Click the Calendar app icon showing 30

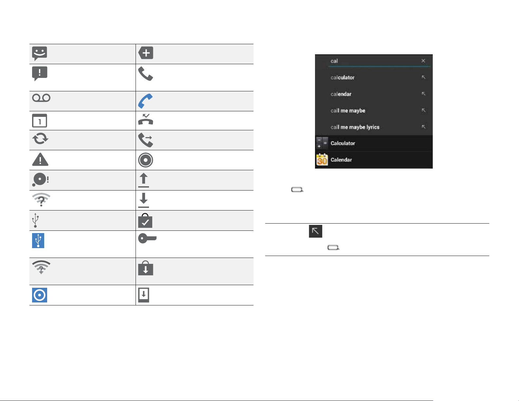[322, 160]
